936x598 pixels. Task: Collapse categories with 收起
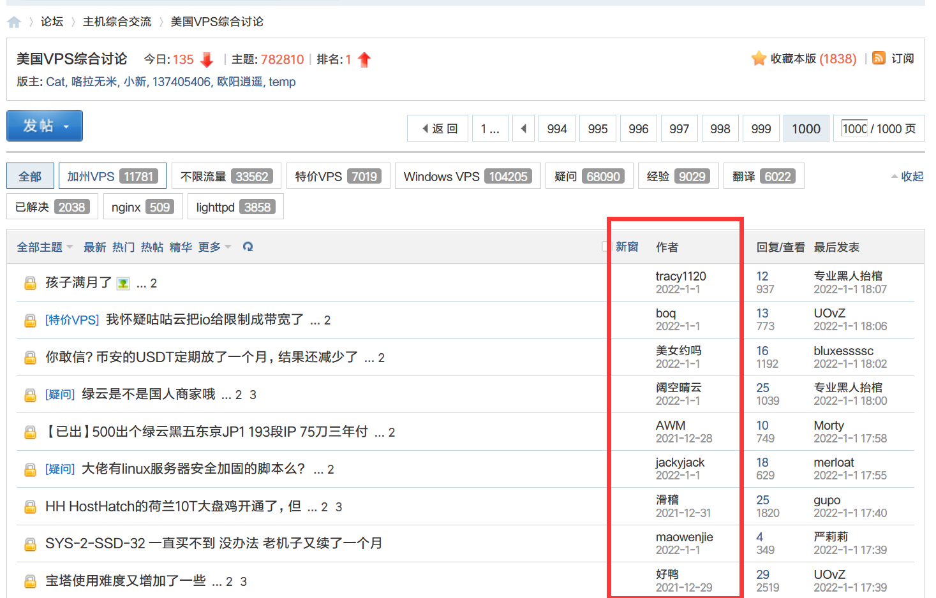tap(907, 177)
